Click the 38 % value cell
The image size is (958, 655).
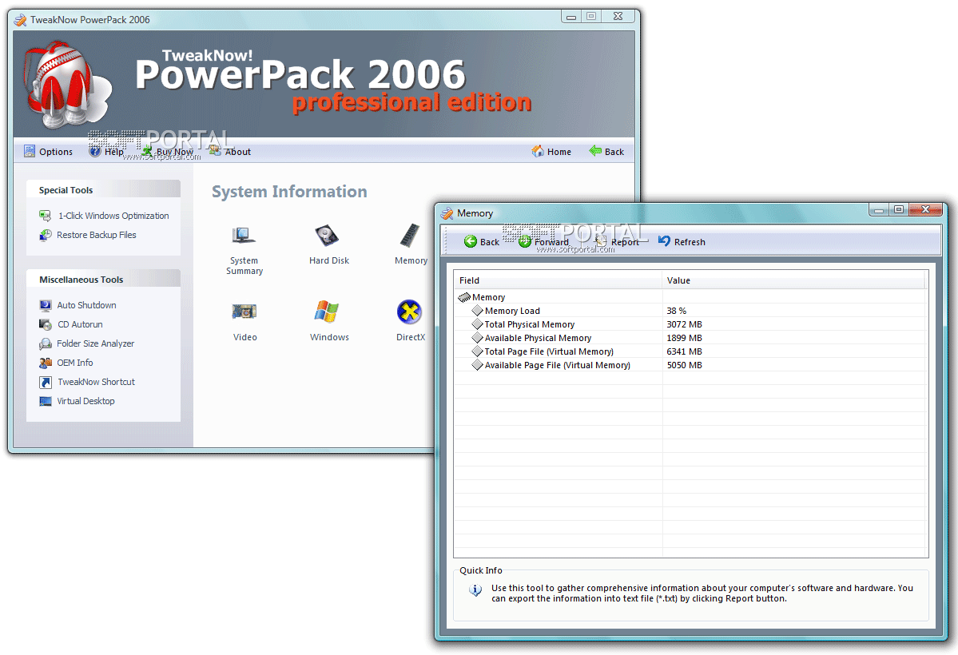point(676,311)
